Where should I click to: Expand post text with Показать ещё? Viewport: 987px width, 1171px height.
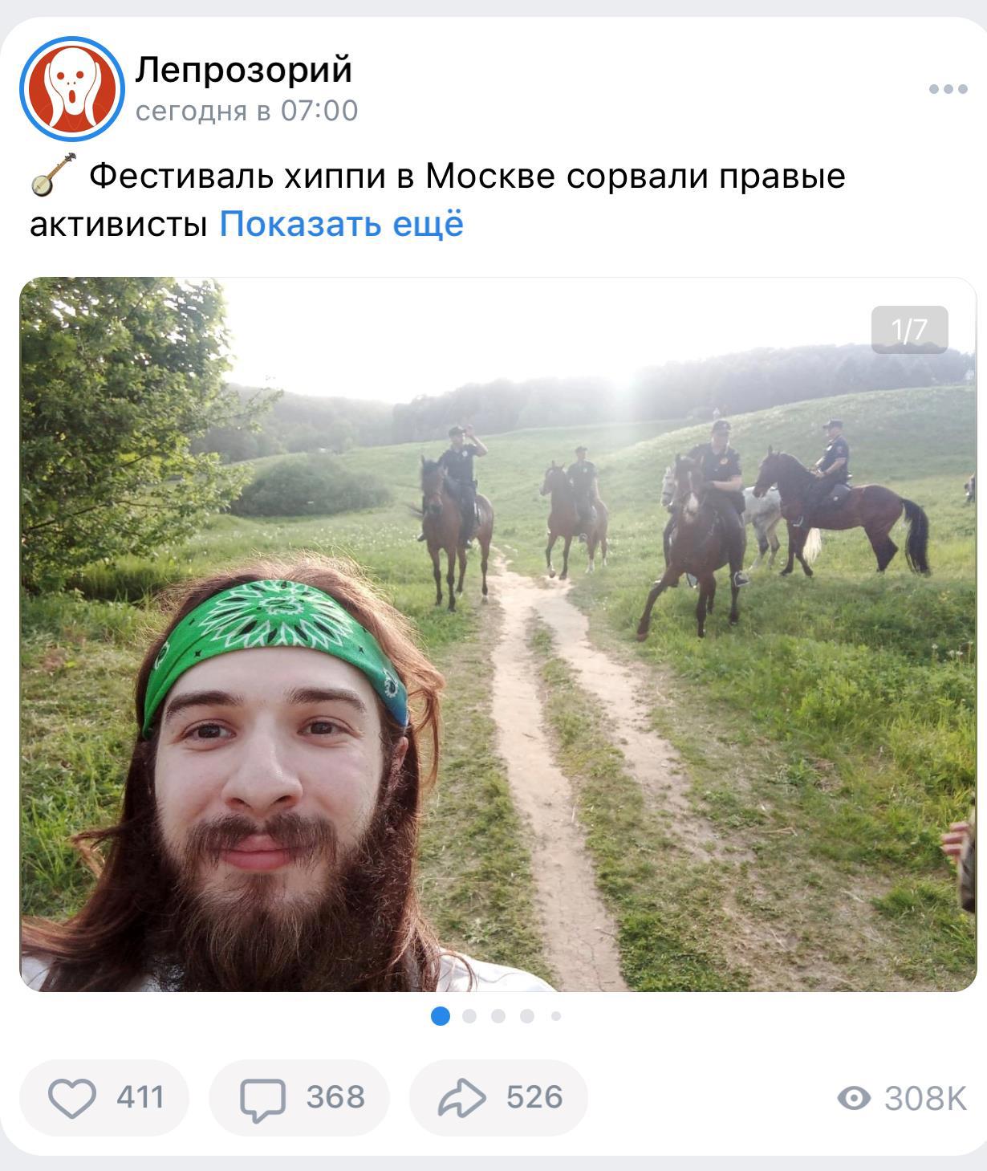click(341, 224)
